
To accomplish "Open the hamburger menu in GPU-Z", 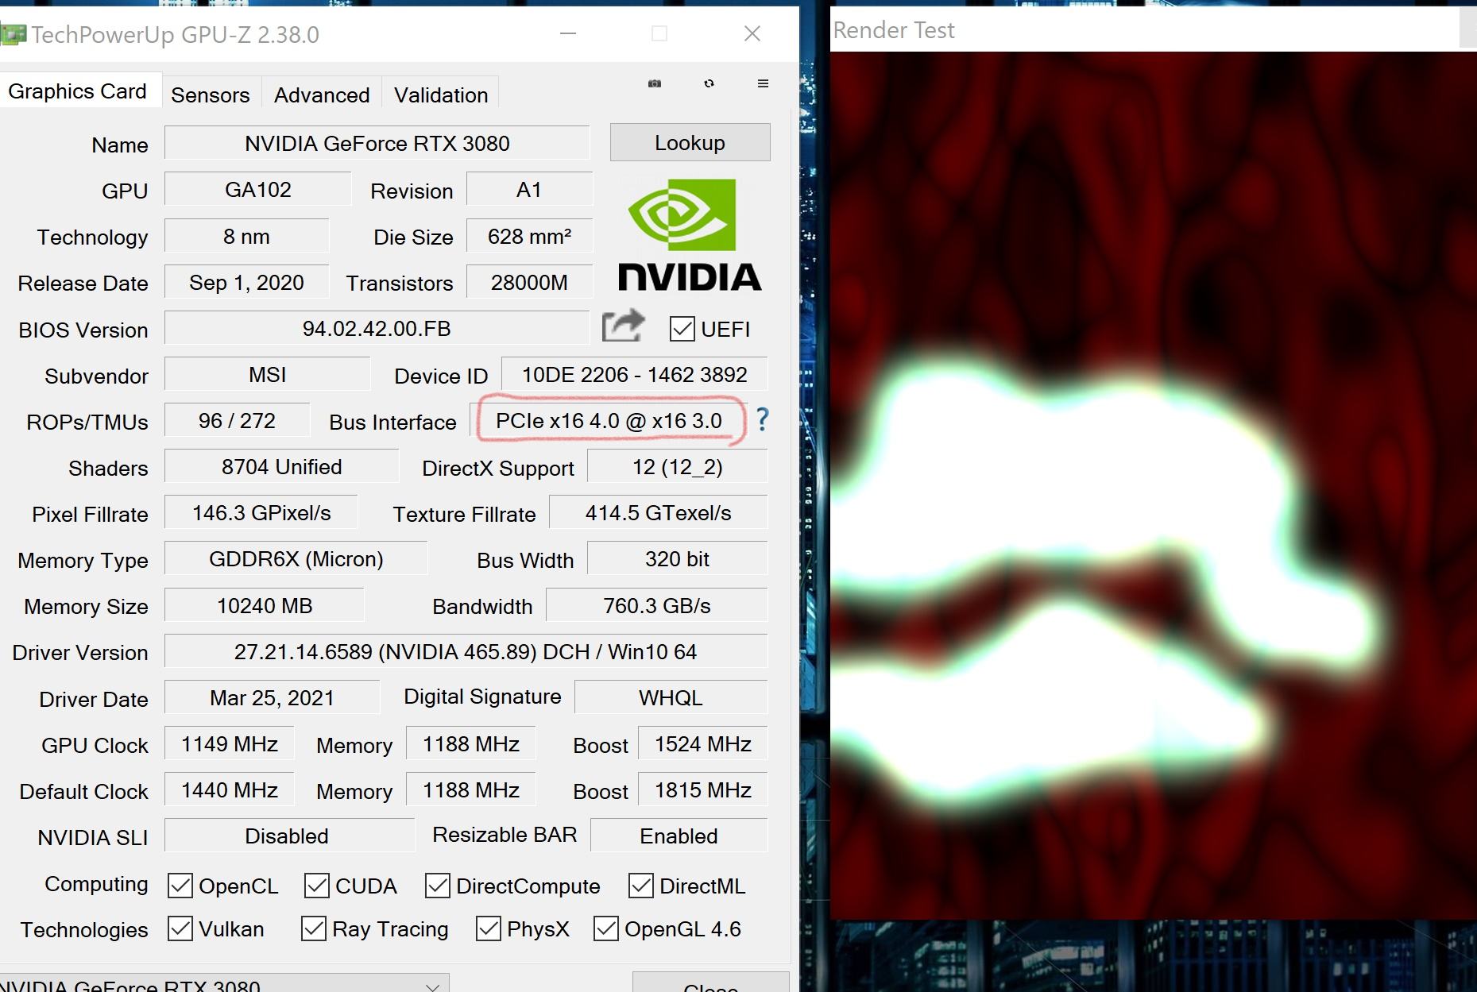I will pyautogui.click(x=763, y=83).
